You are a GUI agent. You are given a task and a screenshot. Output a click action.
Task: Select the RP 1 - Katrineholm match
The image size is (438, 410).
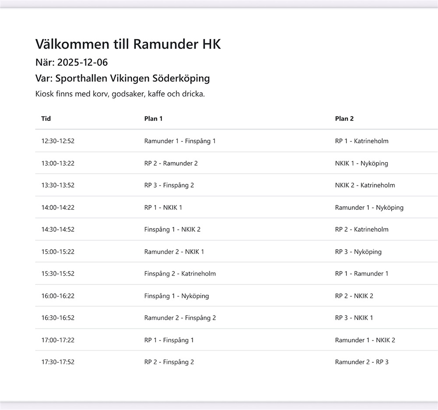(x=361, y=141)
